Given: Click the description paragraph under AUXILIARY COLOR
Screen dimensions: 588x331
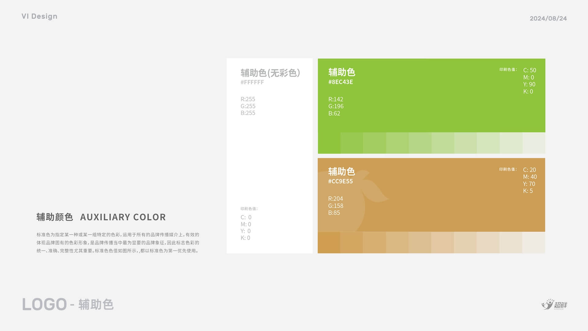Looking at the screenshot, I should tap(118, 243).
